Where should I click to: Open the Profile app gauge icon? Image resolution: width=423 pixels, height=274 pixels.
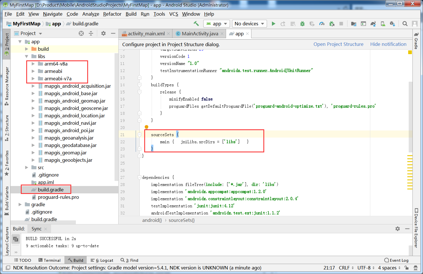[322, 24]
